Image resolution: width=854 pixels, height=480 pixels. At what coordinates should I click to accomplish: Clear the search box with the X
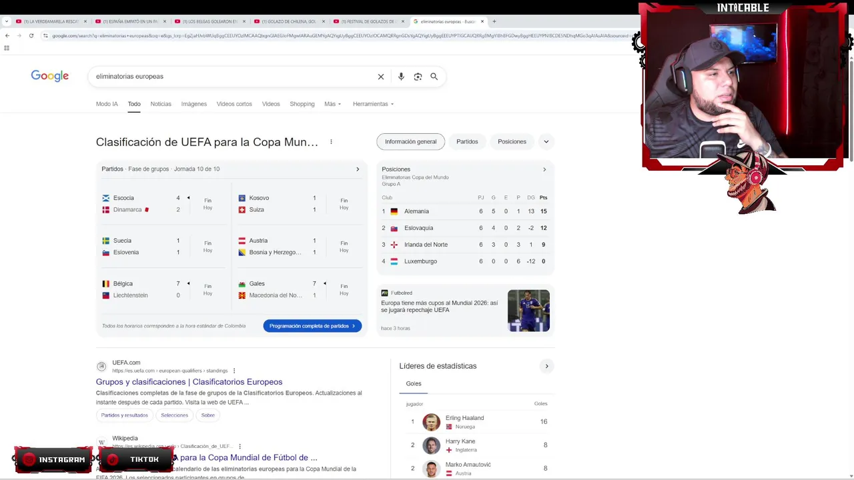coord(381,77)
